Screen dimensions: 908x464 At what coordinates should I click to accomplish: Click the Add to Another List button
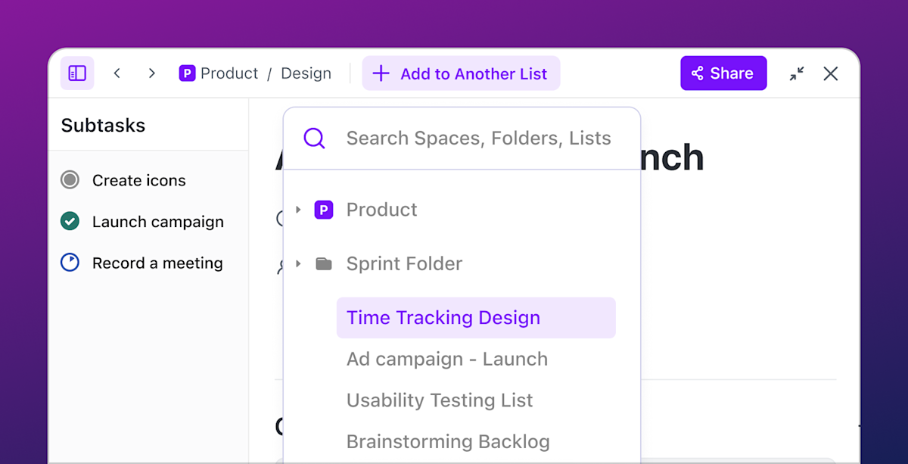coord(461,73)
